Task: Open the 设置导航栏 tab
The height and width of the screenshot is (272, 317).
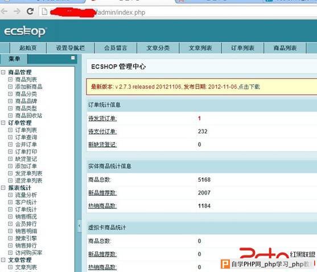Action: (71, 48)
